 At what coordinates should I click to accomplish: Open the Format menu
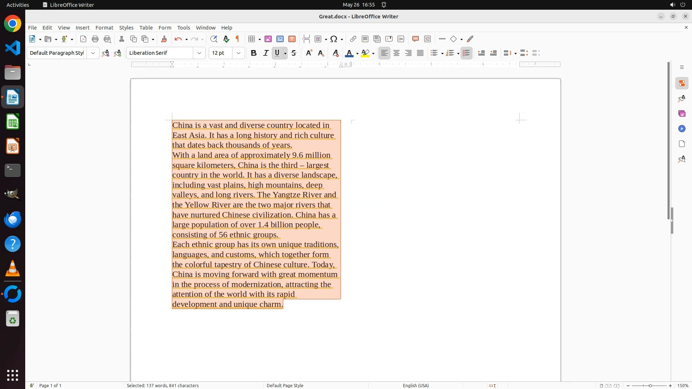(x=104, y=28)
